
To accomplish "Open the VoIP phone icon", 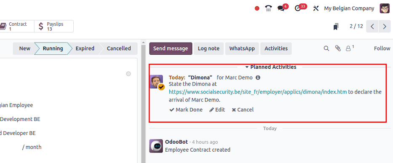I will pos(268,8).
